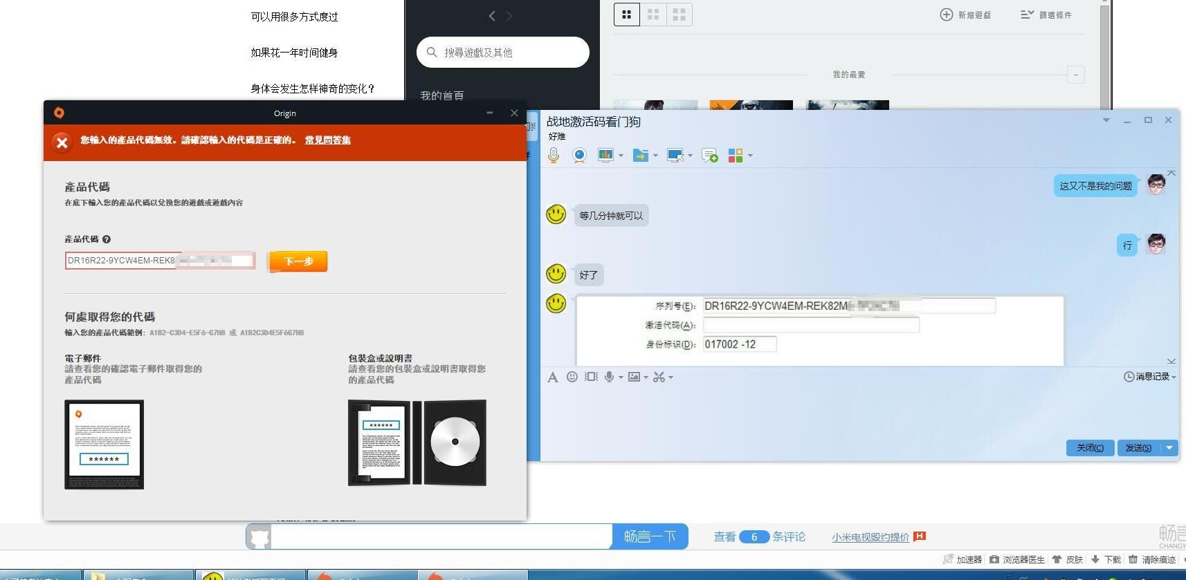This screenshot has height=580, width=1186.
Task: Click the Origin logo in the dialog title bar
Action: (x=59, y=113)
